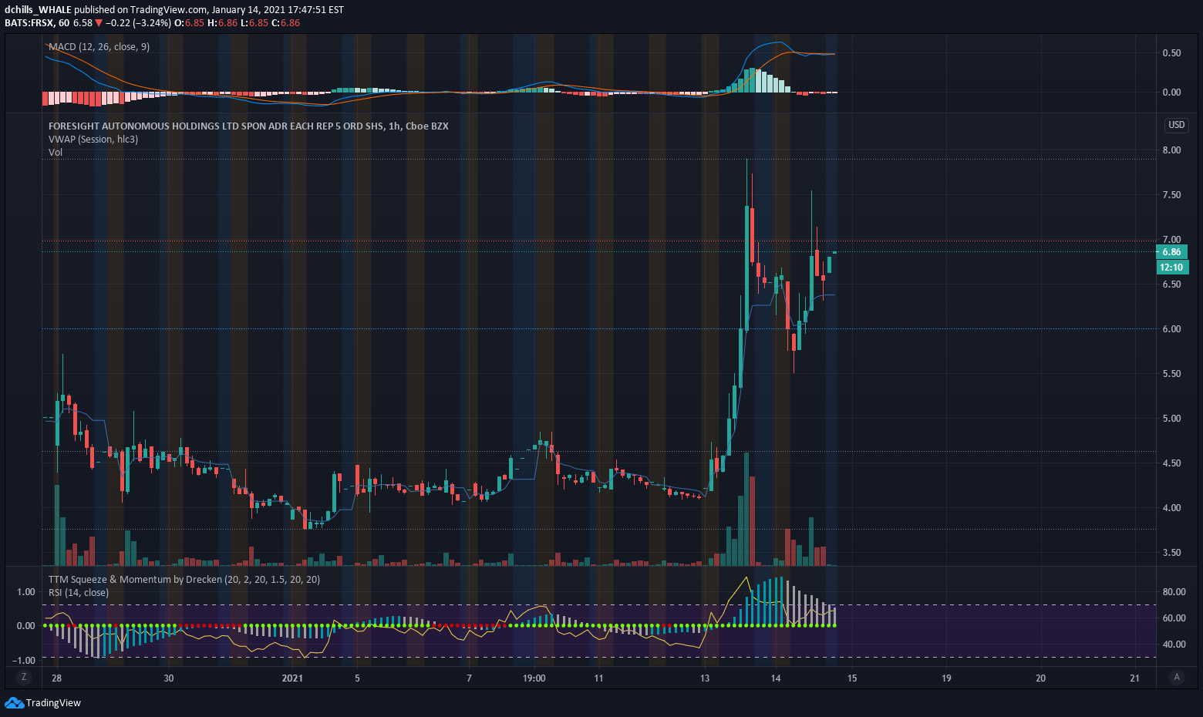Click the Foresight Autonomous Holdings chart title

[x=248, y=126]
